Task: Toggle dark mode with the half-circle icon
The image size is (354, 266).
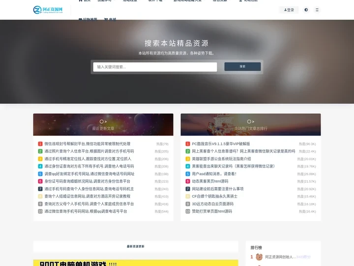Action: [x=306, y=10]
